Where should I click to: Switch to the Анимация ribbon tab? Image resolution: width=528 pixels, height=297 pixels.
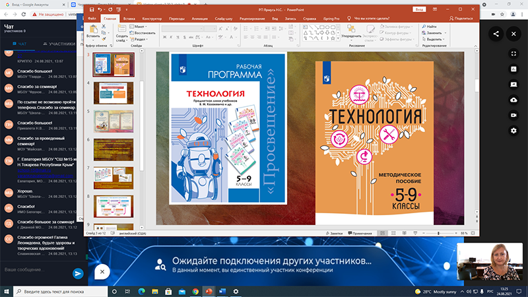pos(200,18)
